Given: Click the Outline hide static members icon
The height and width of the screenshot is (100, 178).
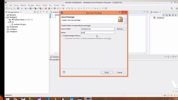Looking at the screenshot, I should [x=173, y=15].
